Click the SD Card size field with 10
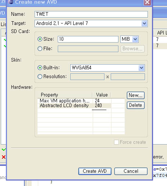Viewport: 167px width, 186px height. (x=88, y=39)
